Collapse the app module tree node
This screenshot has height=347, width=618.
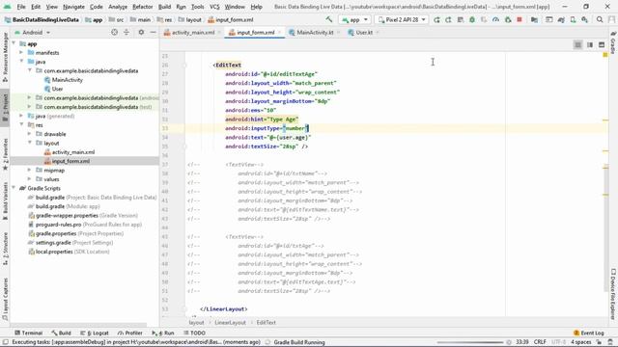[x=14, y=43]
